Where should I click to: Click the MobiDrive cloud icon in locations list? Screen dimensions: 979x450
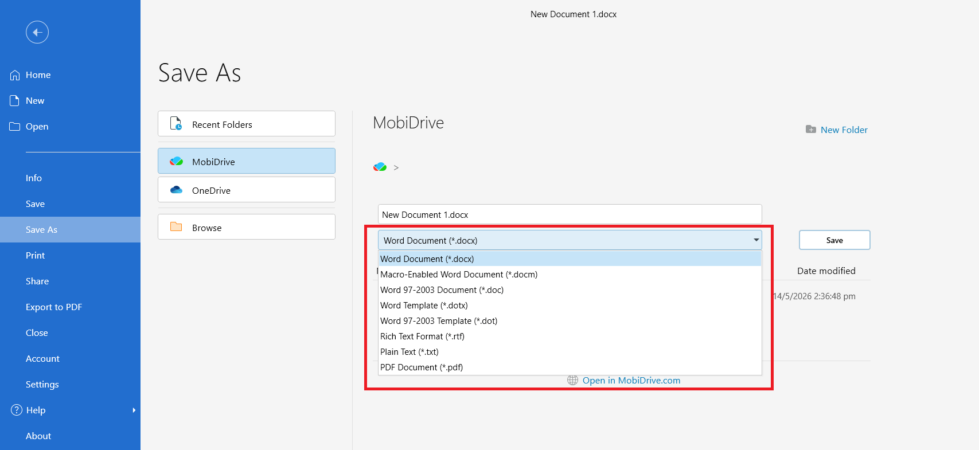[x=176, y=162]
